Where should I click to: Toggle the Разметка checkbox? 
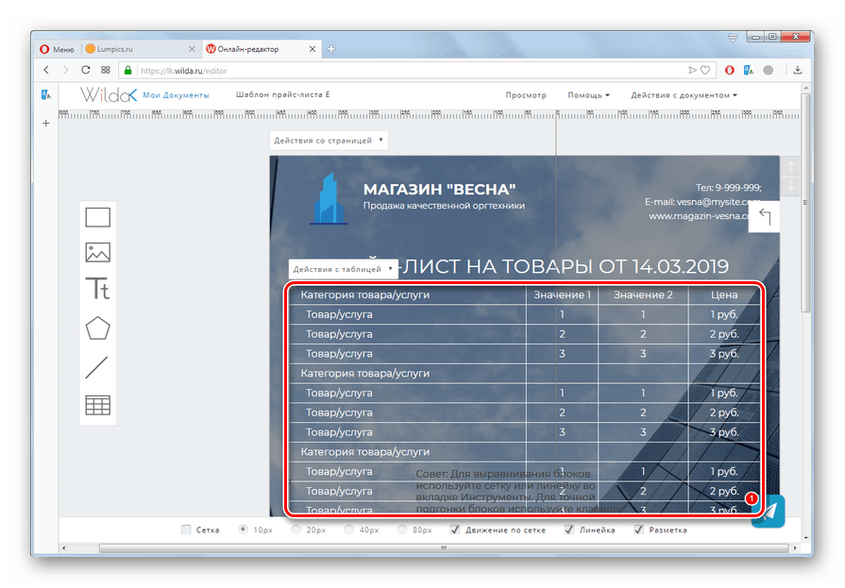click(638, 529)
